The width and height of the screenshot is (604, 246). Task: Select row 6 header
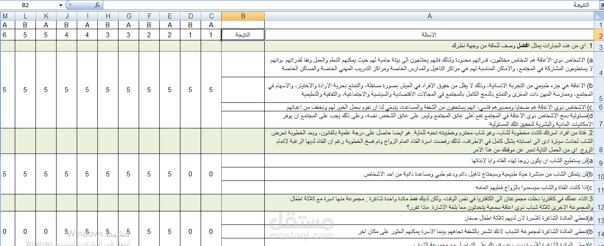coord(600,107)
